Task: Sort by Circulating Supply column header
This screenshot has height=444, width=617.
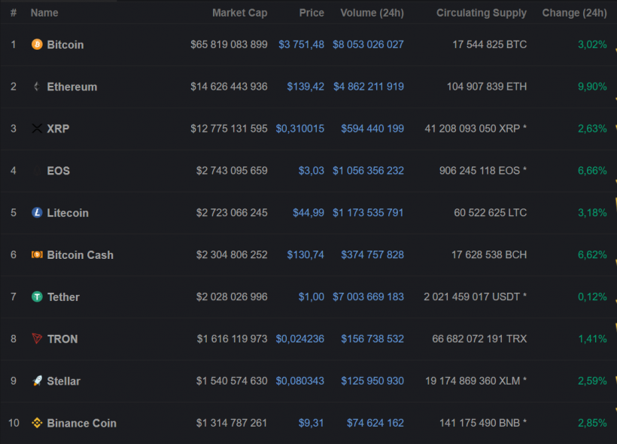Action: point(481,13)
